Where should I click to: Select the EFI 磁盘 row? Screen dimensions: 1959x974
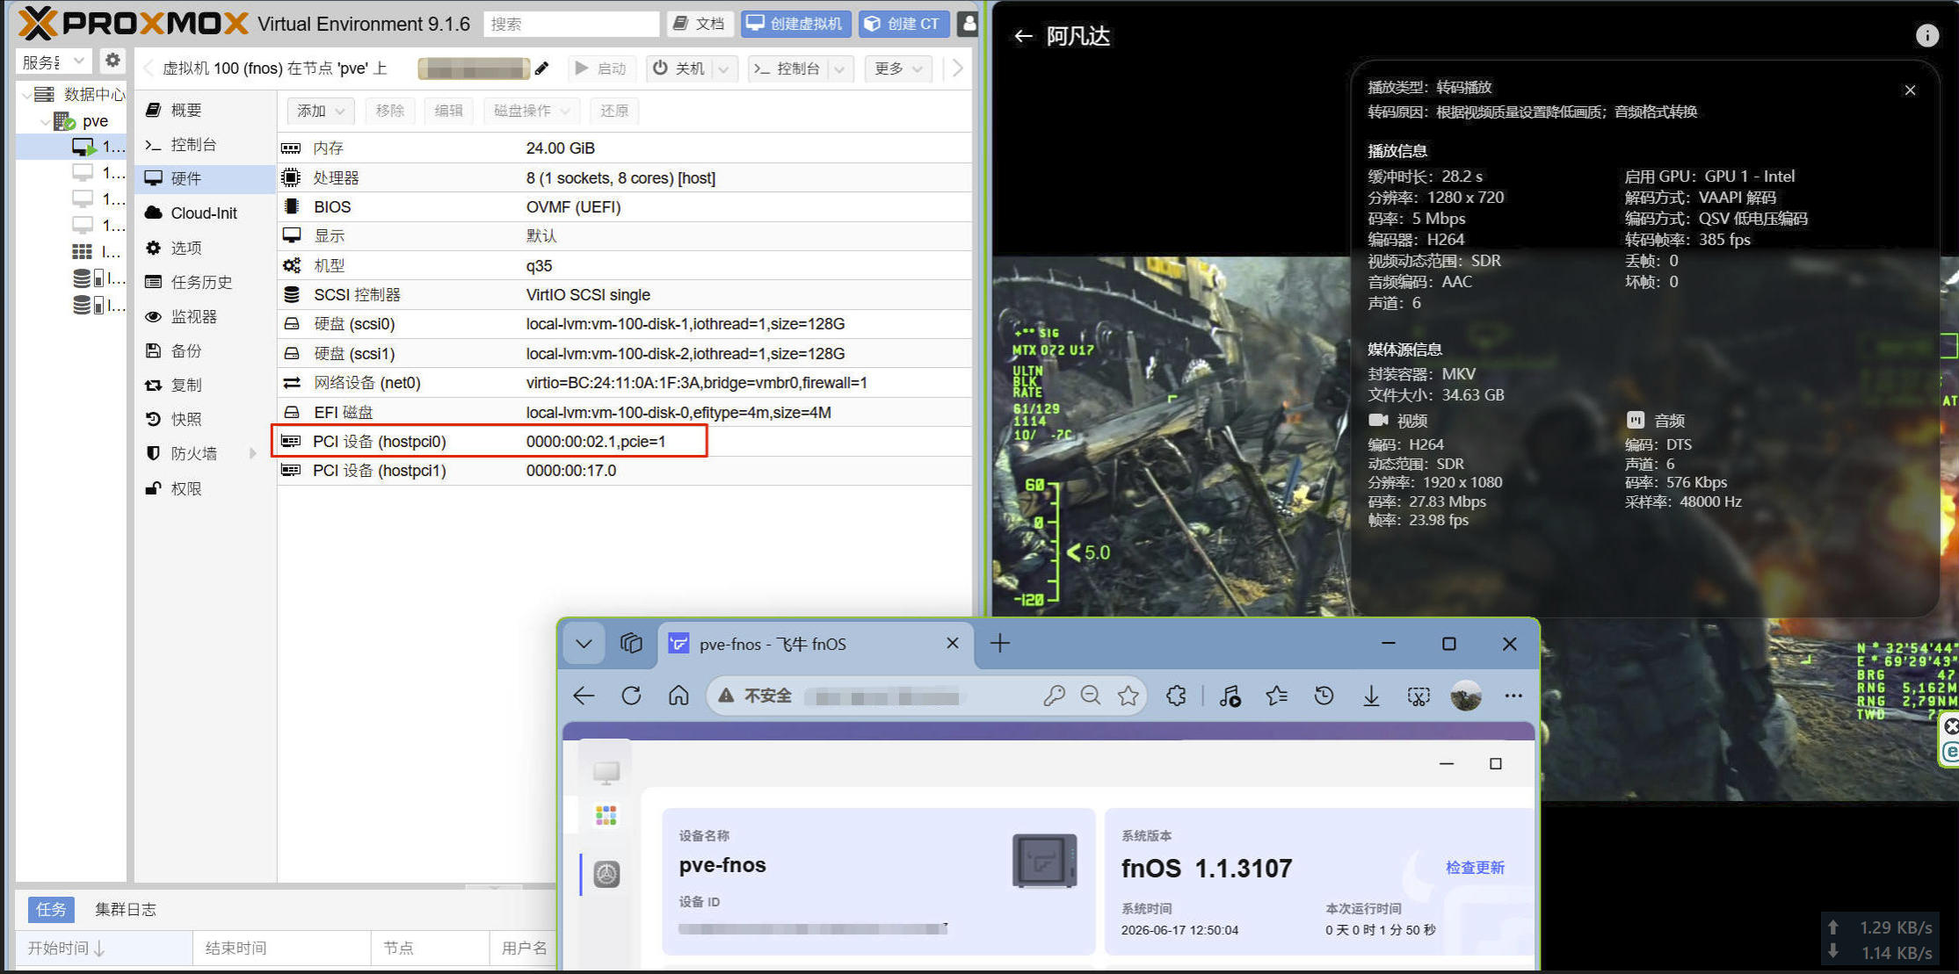625,412
